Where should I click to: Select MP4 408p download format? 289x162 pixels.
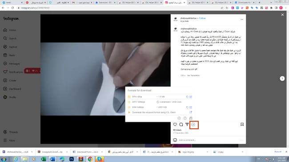tap(160, 96)
